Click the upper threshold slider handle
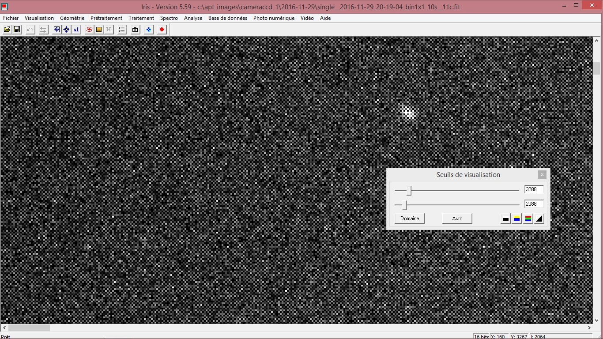The width and height of the screenshot is (603, 339). pos(409,191)
